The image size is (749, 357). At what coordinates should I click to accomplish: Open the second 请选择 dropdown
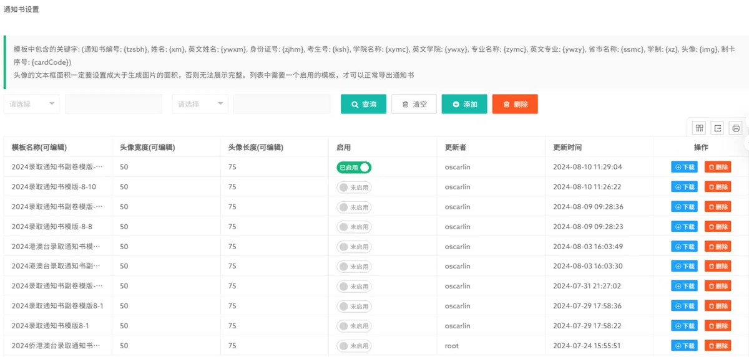(200, 104)
